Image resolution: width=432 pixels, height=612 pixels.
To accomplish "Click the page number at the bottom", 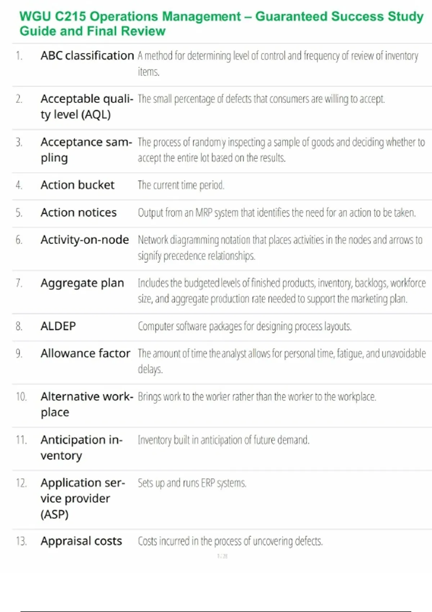I will coord(222,556).
